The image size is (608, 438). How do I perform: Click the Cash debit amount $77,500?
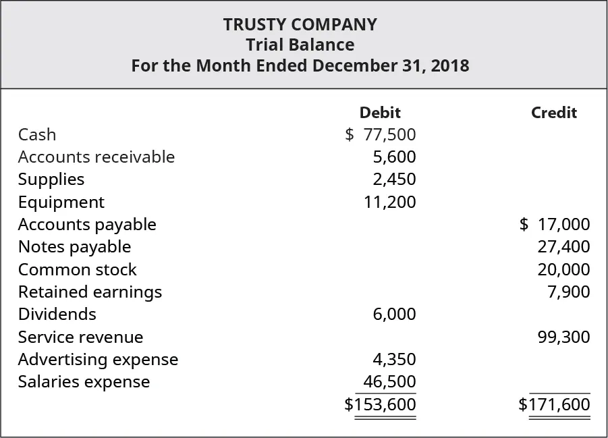(x=381, y=134)
